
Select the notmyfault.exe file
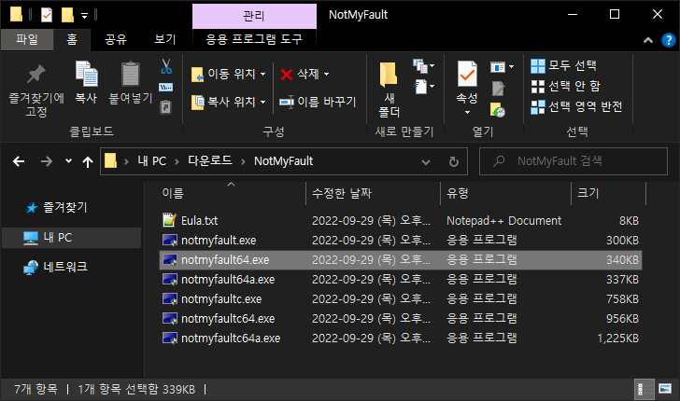401,240
